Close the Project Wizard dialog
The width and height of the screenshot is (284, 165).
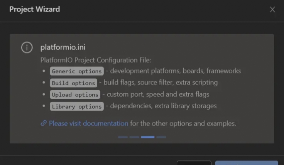(x=272, y=9)
